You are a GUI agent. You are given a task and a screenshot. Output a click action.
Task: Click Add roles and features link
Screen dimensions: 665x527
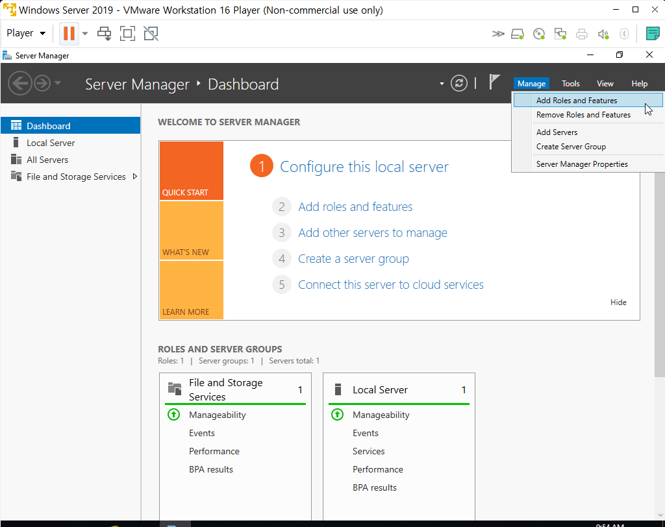355,207
